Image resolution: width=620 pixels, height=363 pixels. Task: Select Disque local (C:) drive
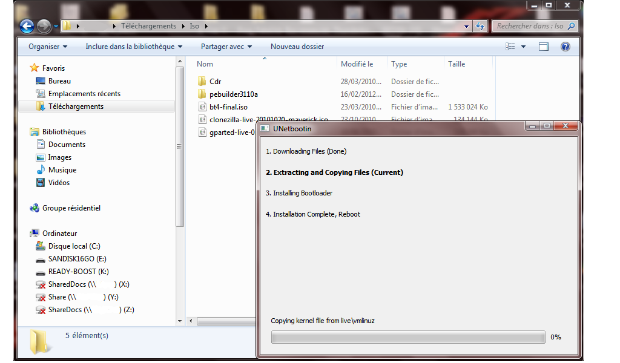(x=74, y=246)
